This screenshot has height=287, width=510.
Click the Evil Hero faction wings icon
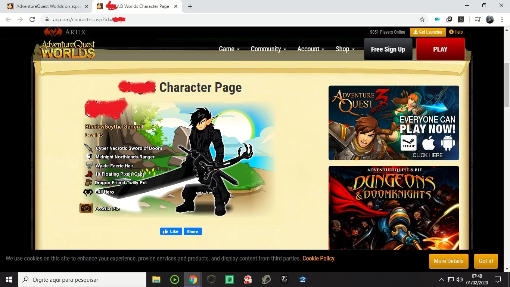pyautogui.click(x=88, y=192)
